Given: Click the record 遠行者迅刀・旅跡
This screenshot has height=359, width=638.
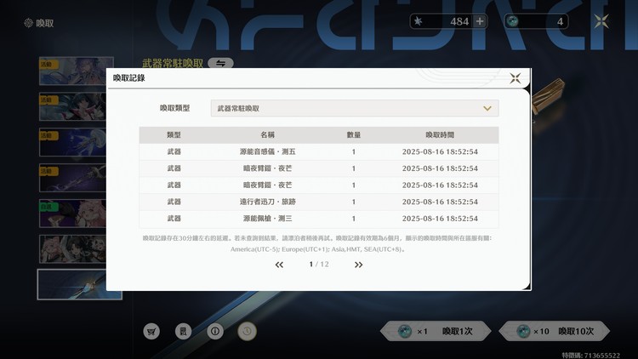Looking at the screenshot, I should tap(319, 202).
